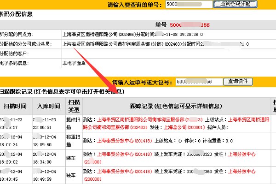Click the 扫描类型 column header
The width and height of the screenshot is (276, 184).
pyautogui.click(x=74, y=106)
